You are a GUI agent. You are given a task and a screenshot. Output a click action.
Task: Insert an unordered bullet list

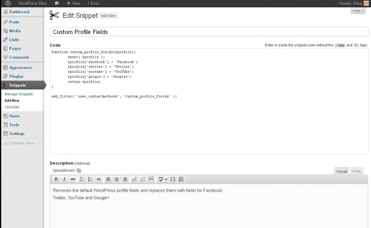83,179
